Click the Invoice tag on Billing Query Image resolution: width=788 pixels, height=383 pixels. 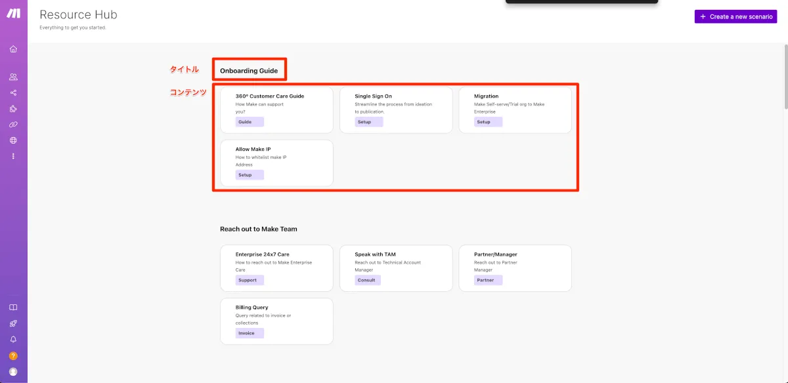(x=250, y=333)
